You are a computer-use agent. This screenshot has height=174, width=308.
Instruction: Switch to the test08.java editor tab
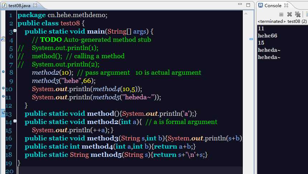point(19,5)
